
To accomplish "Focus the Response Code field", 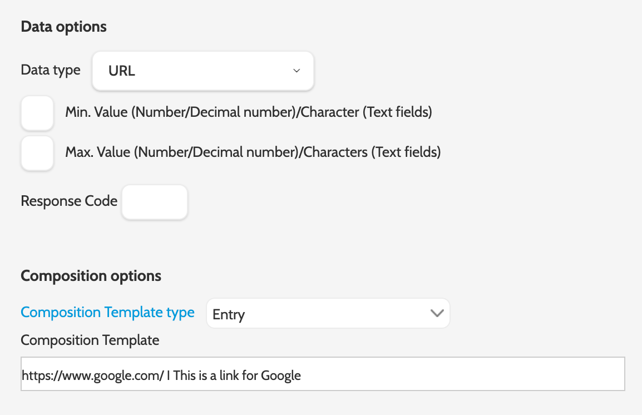I will click(x=155, y=202).
